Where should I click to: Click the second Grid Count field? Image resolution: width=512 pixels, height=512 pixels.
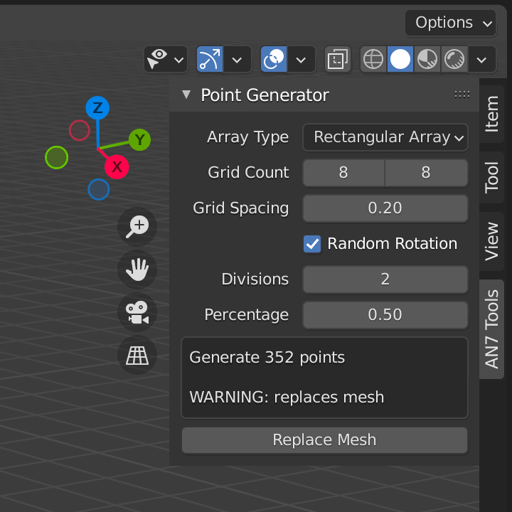pyautogui.click(x=426, y=172)
